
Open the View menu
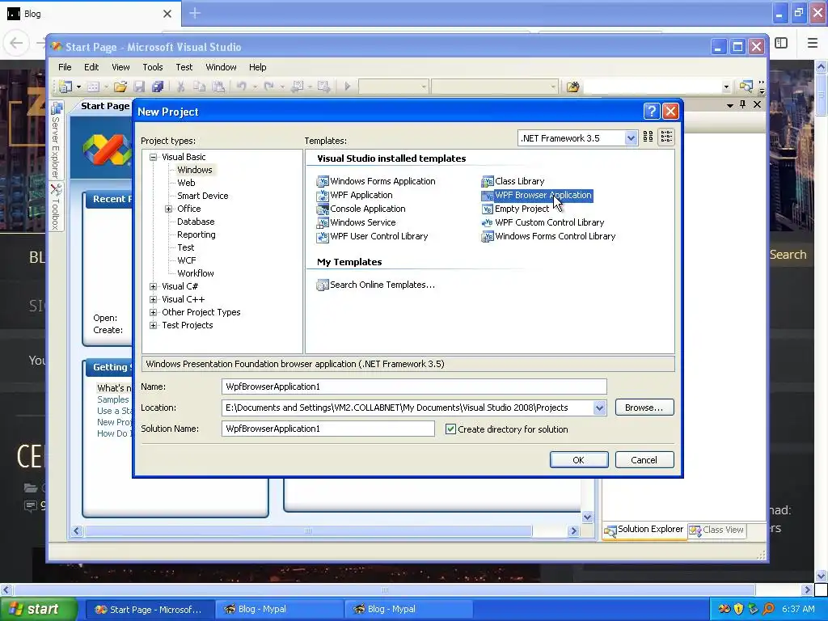(x=120, y=67)
